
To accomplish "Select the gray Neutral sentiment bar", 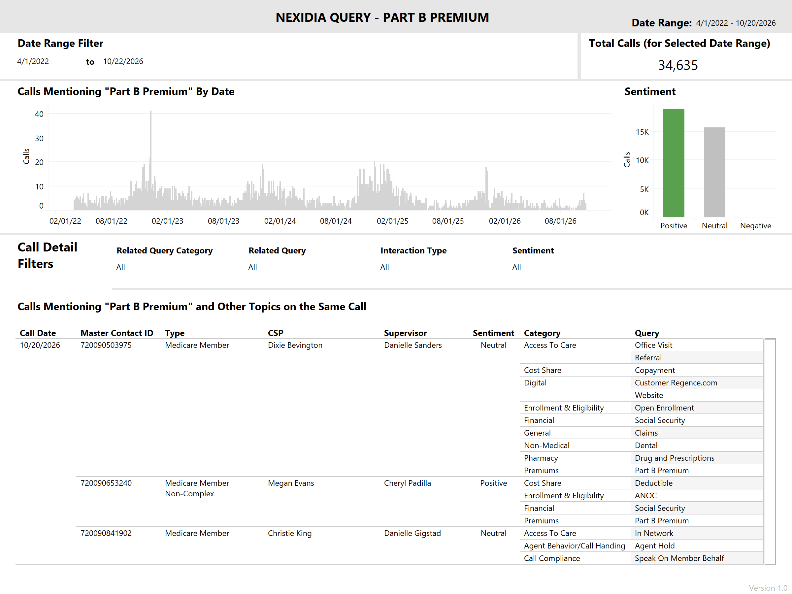I will (x=714, y=172).
